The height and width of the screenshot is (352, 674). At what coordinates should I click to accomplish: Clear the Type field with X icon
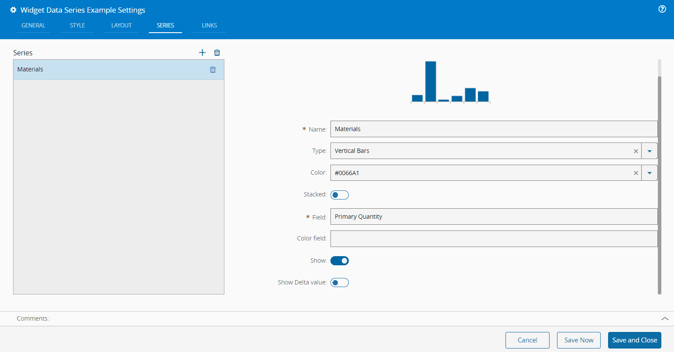point(636,151)
